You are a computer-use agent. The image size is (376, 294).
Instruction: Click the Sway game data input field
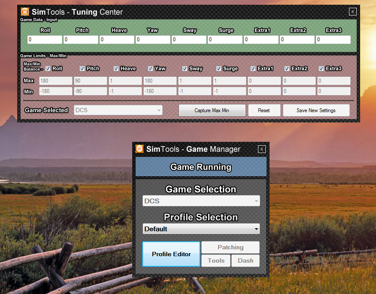189,40
